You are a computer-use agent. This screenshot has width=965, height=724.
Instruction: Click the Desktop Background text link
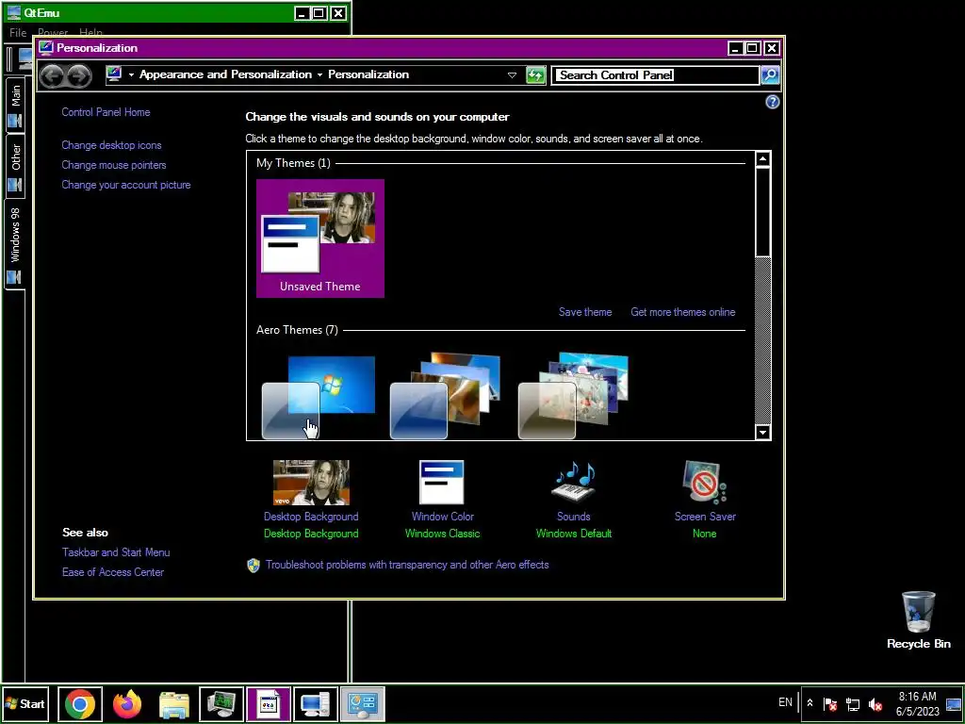coord(311,517)
